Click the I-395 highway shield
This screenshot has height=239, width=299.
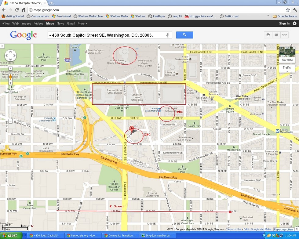67,60
